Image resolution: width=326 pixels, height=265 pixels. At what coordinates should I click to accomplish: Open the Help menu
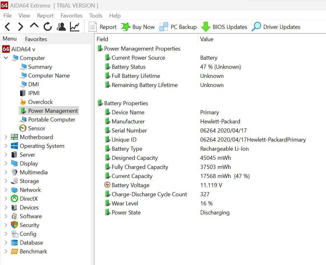tap(115, 16)
